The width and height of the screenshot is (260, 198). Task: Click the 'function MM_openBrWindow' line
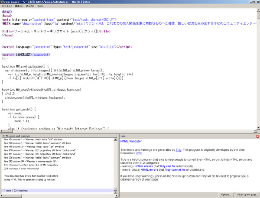point(42,90)
